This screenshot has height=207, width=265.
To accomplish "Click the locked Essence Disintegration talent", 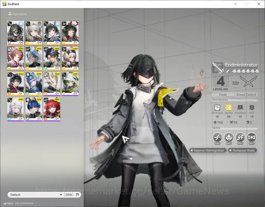I will click(x=208, y=150).
